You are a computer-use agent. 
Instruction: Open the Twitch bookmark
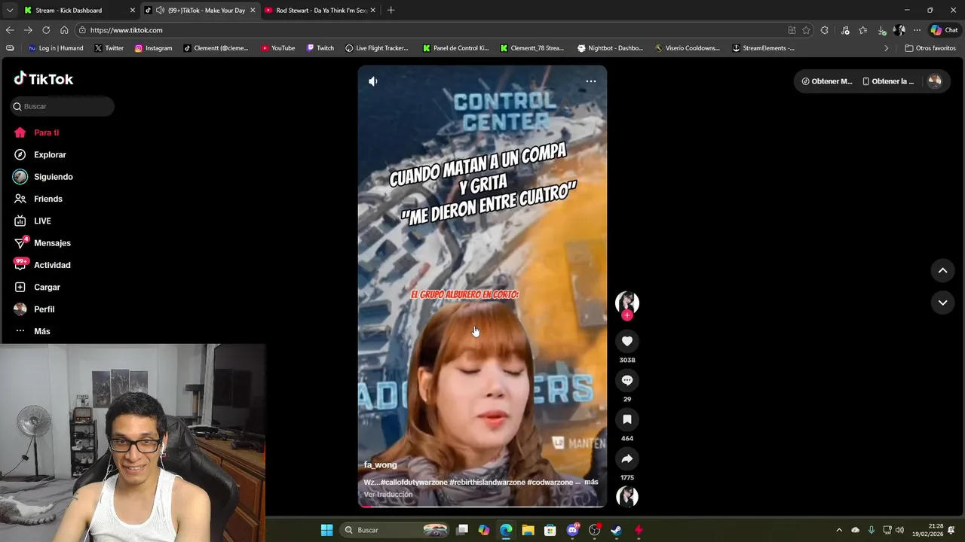tap(320, 48)
